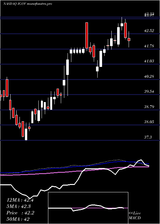Click the lowest white candlestick touching 37.3
Image resolution: width=160 pixels, height=224 pixels.
click(x=26, y=134)
